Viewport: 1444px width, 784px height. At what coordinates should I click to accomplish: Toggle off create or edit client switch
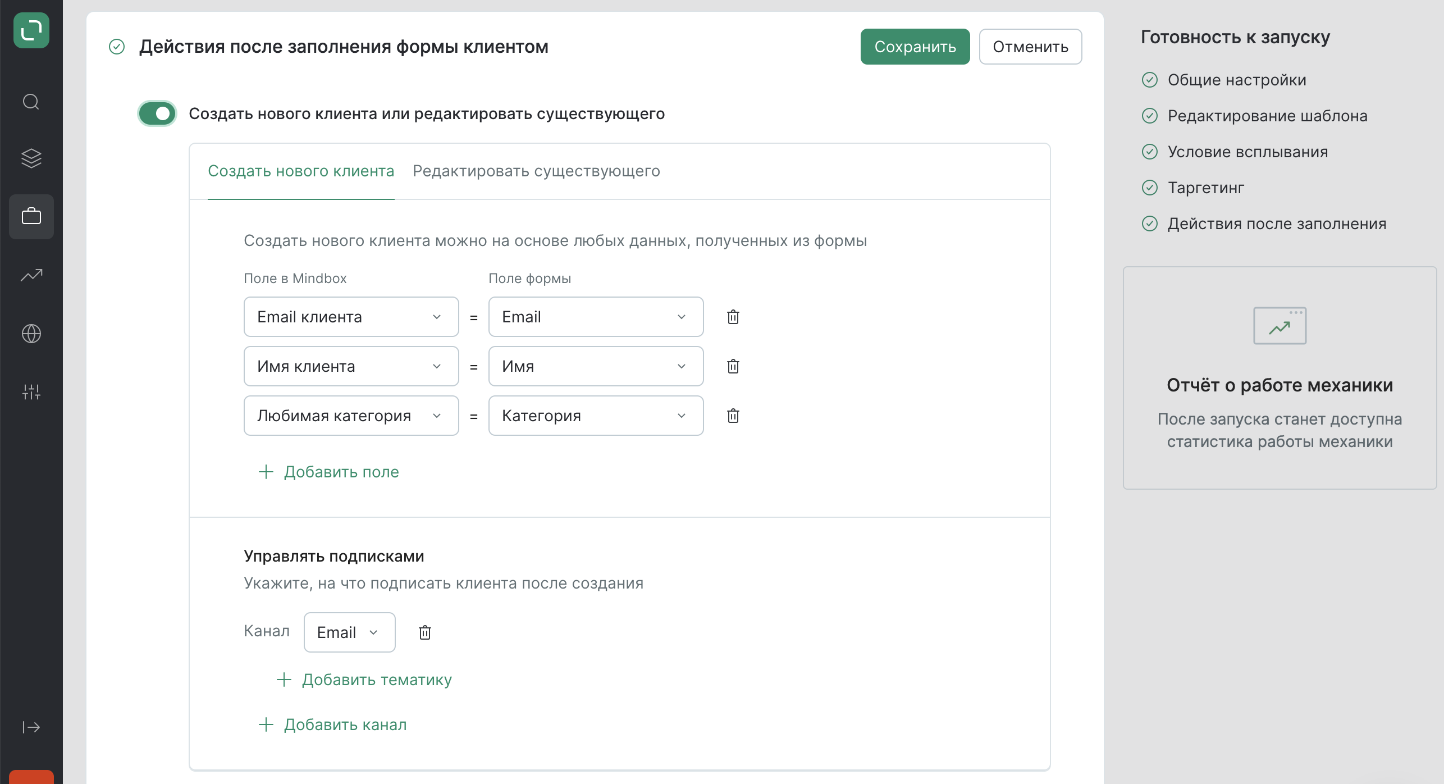[x=157, y=113]
